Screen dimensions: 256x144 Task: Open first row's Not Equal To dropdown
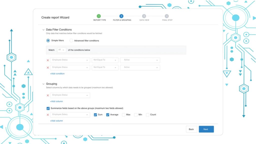pyautogui.click(x=105, y=60)
